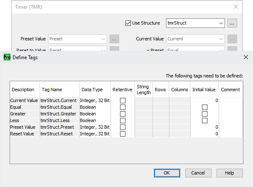The height and width of the screenshot is (187, 253).
Task: Enable Retentive for tmrStruct.Current
Action: coord(123,100)
